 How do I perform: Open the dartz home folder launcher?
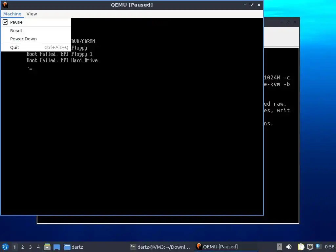(73, 247)
